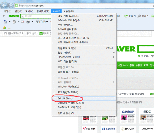Click the RSS feeds icon
Image resolution: width=154 pixels, height=133 pixels.
(x=14, y=22)
